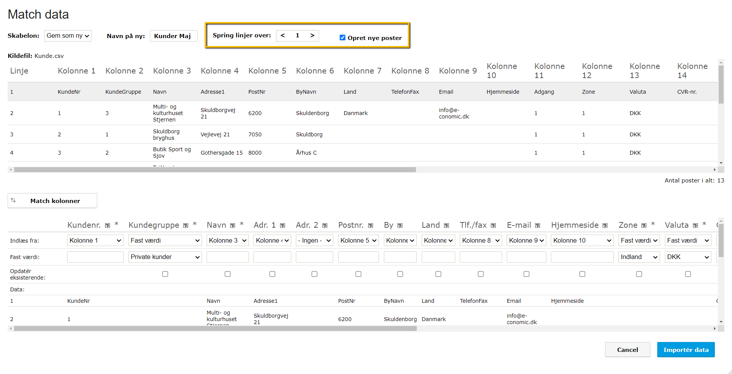Click the help icon beside E-mail

538,226
